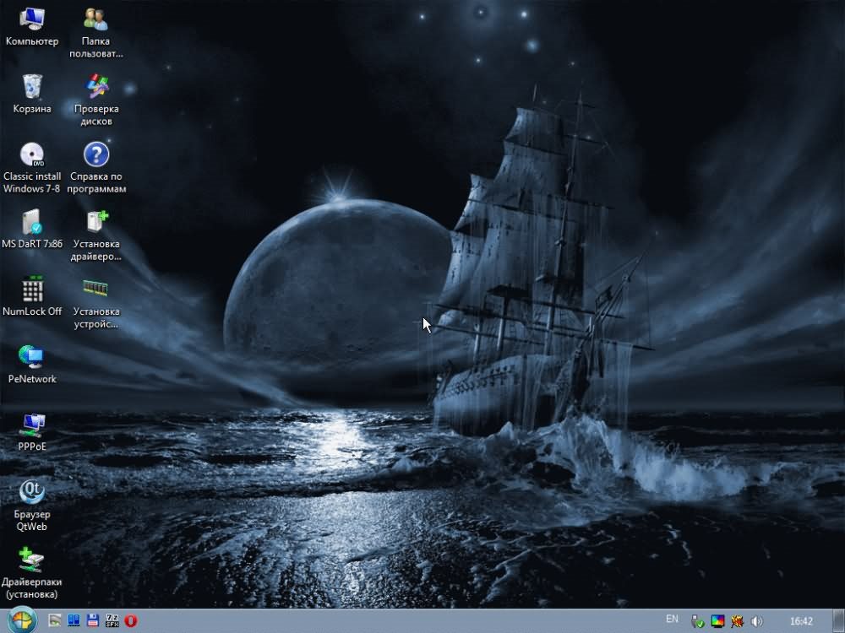
Task: Open Справка по программам help icon
Action: tap(96, 154)
